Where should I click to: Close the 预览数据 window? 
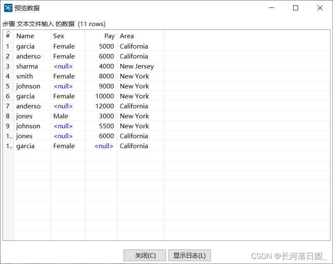pos(320,8)
